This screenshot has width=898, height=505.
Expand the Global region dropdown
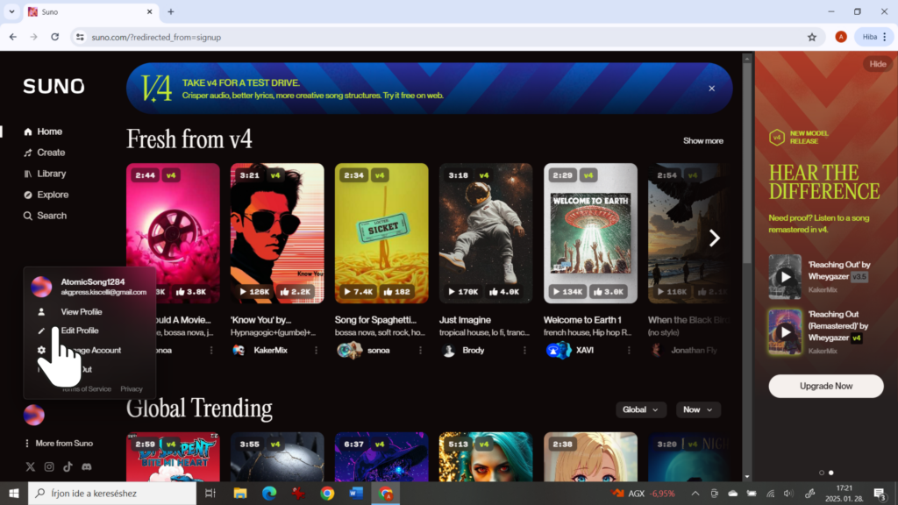click(x=640, y=409)
